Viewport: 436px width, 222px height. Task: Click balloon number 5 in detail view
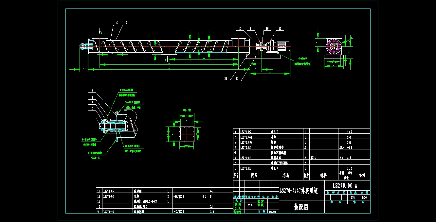pyautogui.click(x=92, y=90)
